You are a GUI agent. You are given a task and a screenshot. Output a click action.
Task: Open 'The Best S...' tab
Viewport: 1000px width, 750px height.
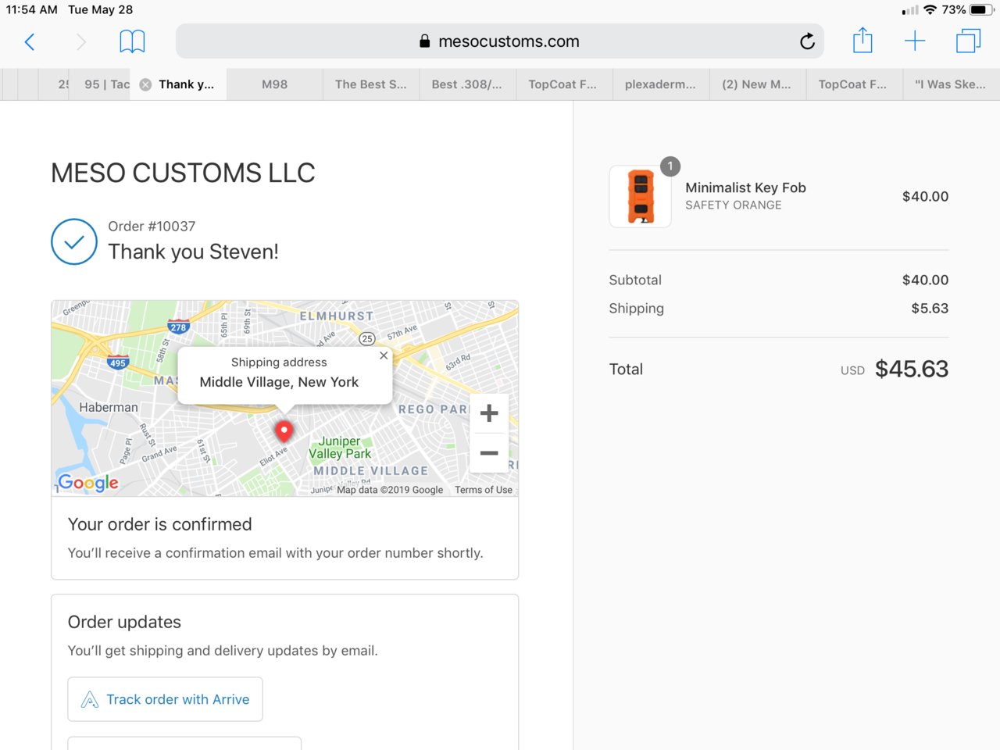point(371,84)
